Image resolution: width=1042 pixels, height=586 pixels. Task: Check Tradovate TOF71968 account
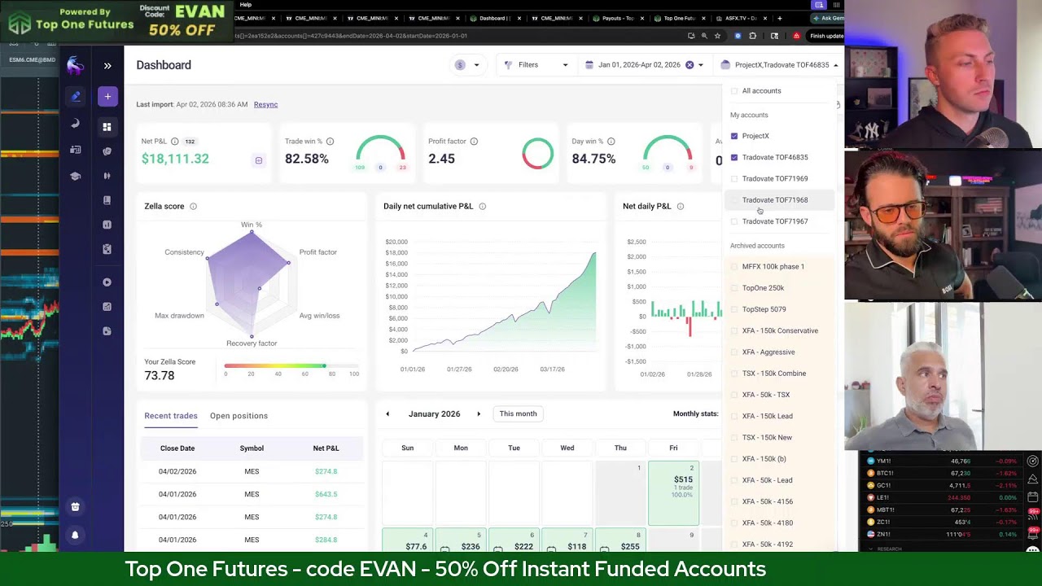click(734, 200)
